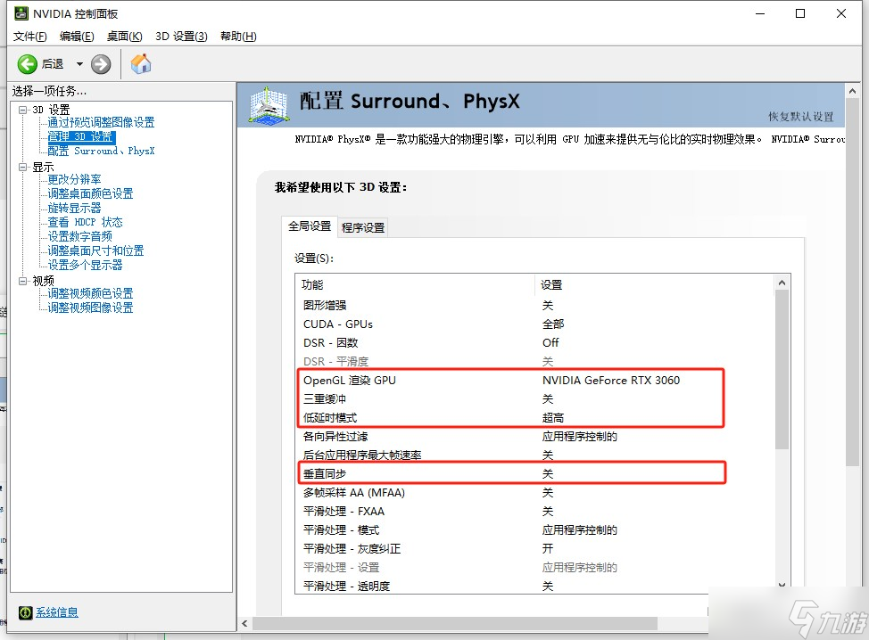Viewport: 869px width, 640px height.
Task: Open the 编辑(E) menu
Action: [77, 37]
